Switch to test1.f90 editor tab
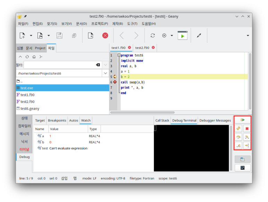 [119, 47]
